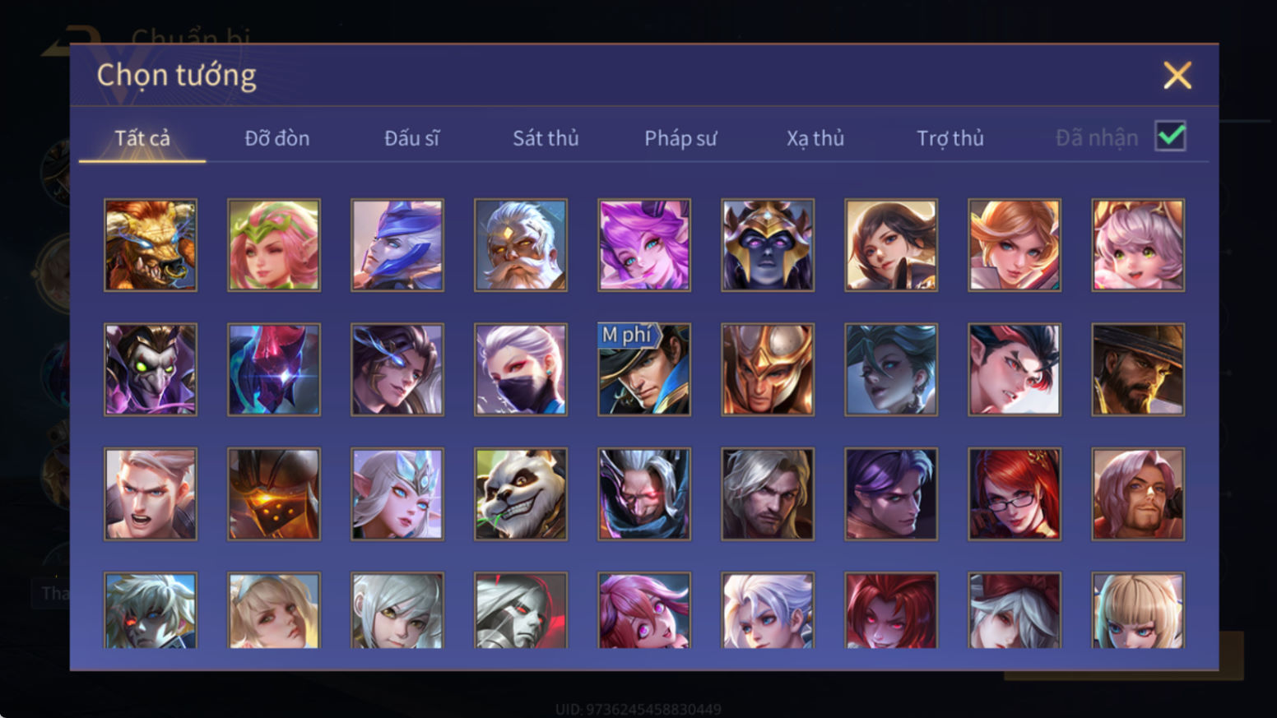The image size is (1277, 718).
Task: Choose the masked white-haired ninja hero
Action: click(x=521, y=369)
